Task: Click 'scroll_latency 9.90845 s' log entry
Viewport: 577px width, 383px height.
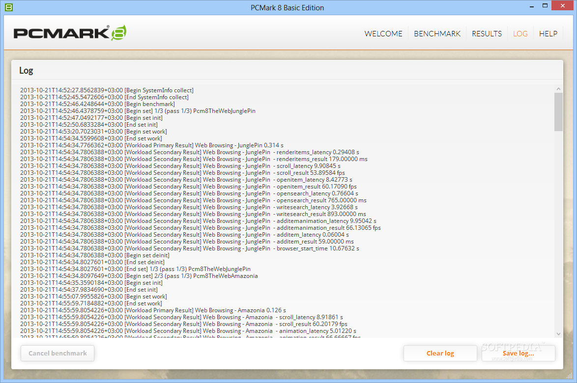Action: point(180,166)
